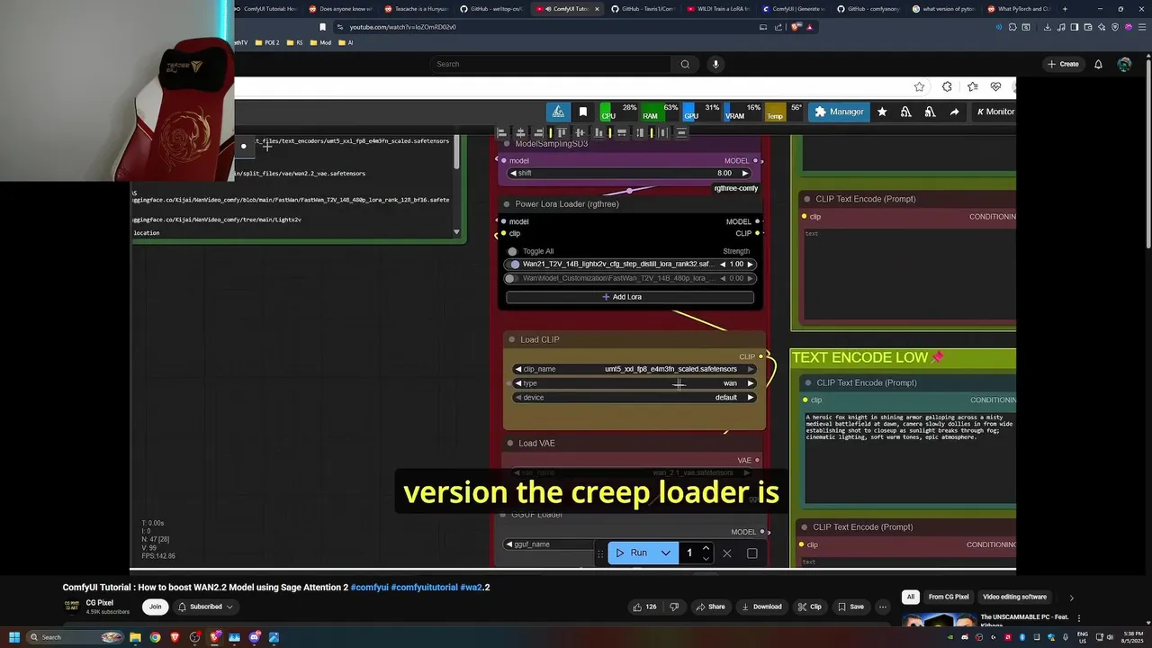Save the video to a playlist
The height and width of the screenshot is (648, 1152).
(x=850, y=607)
